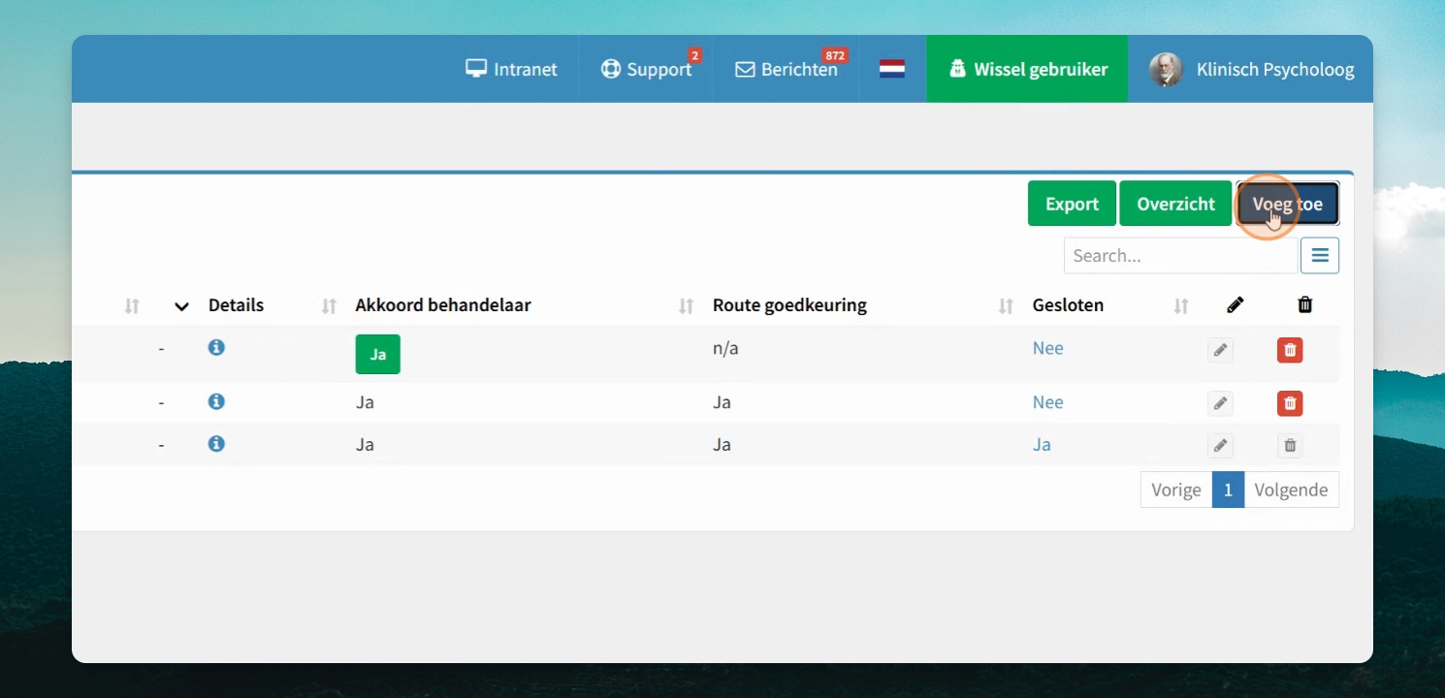1445x698 pixels.
Task: Click the green Ja button in first row
Action: [378, 354]
